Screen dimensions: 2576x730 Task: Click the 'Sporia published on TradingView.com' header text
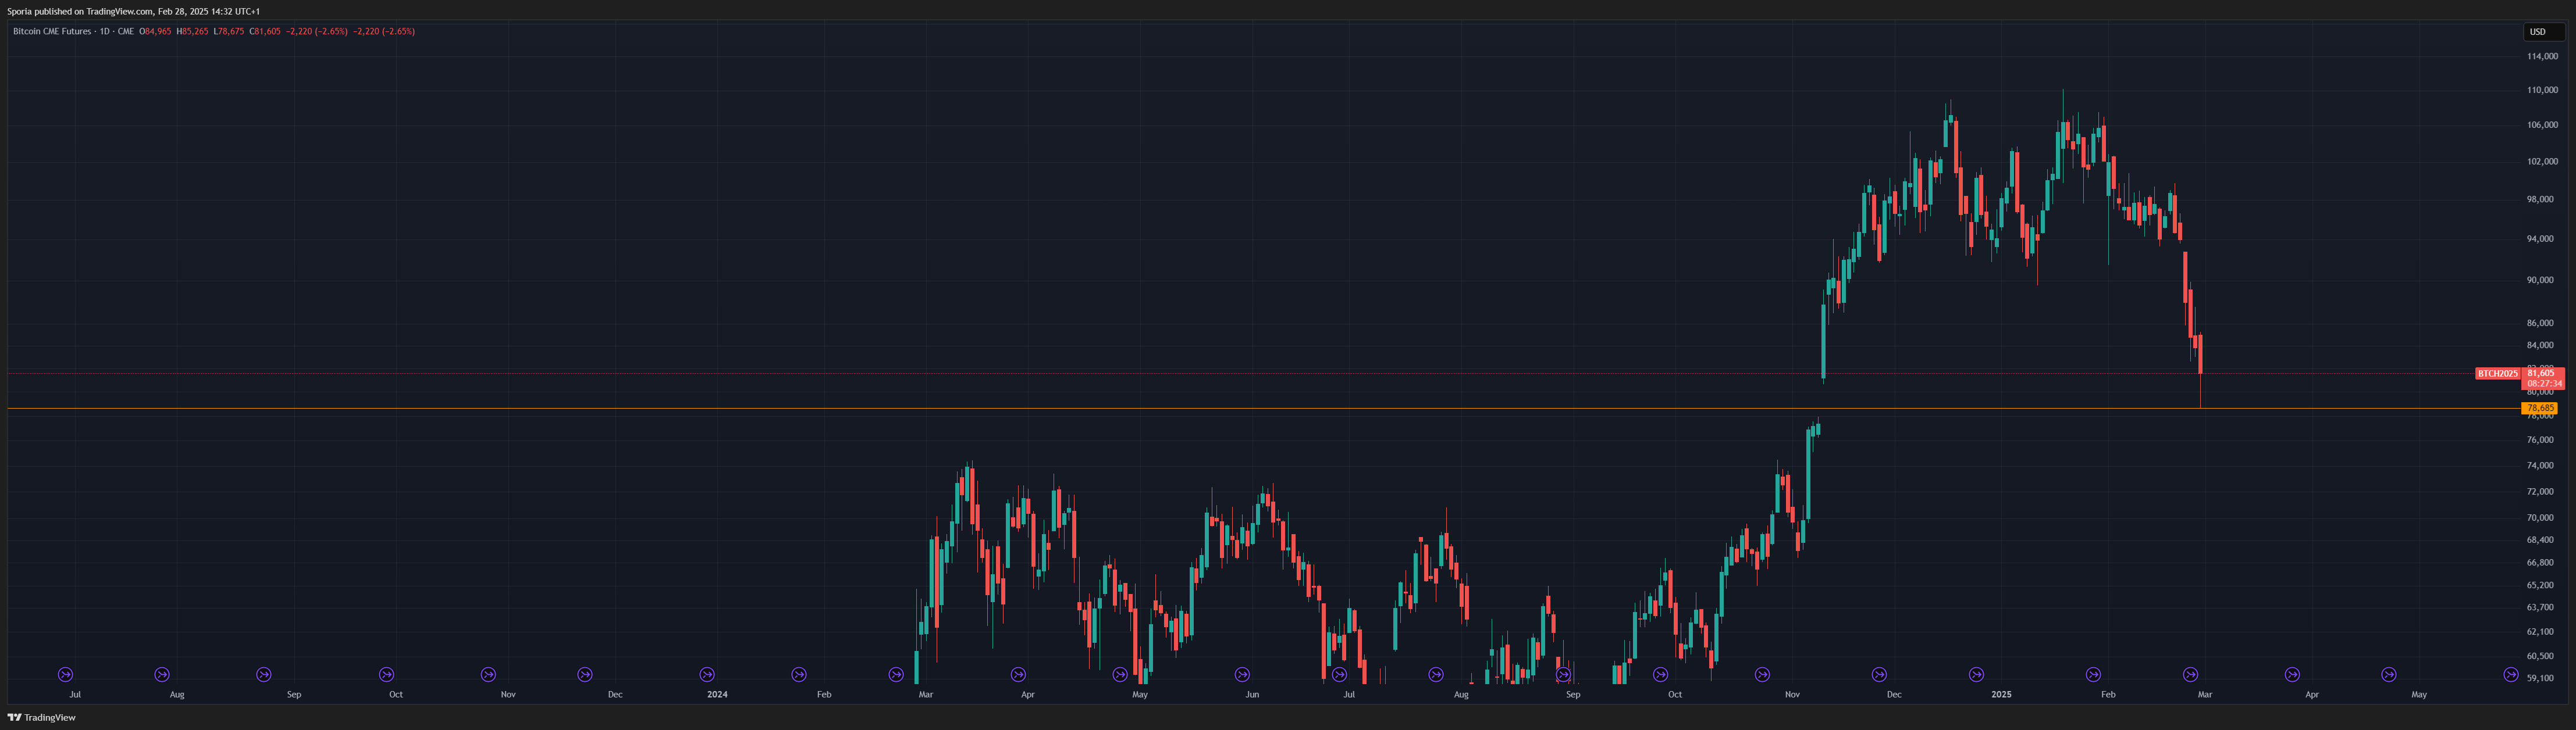(x=80, y=11)
